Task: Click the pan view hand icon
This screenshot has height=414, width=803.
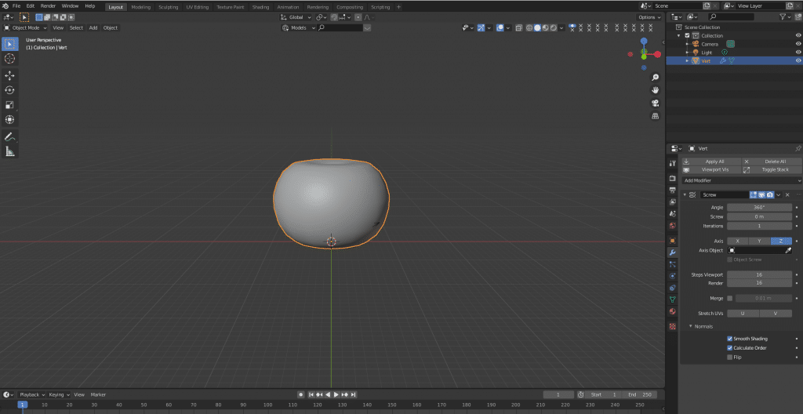Action: click(x=655, y=90)
